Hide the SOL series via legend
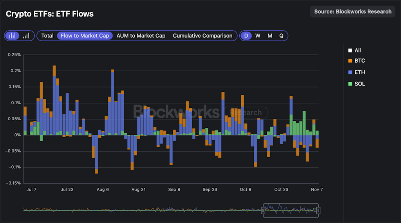Image resolution: width=401 pixels, height=223 pixels. [x=359, y=84]
